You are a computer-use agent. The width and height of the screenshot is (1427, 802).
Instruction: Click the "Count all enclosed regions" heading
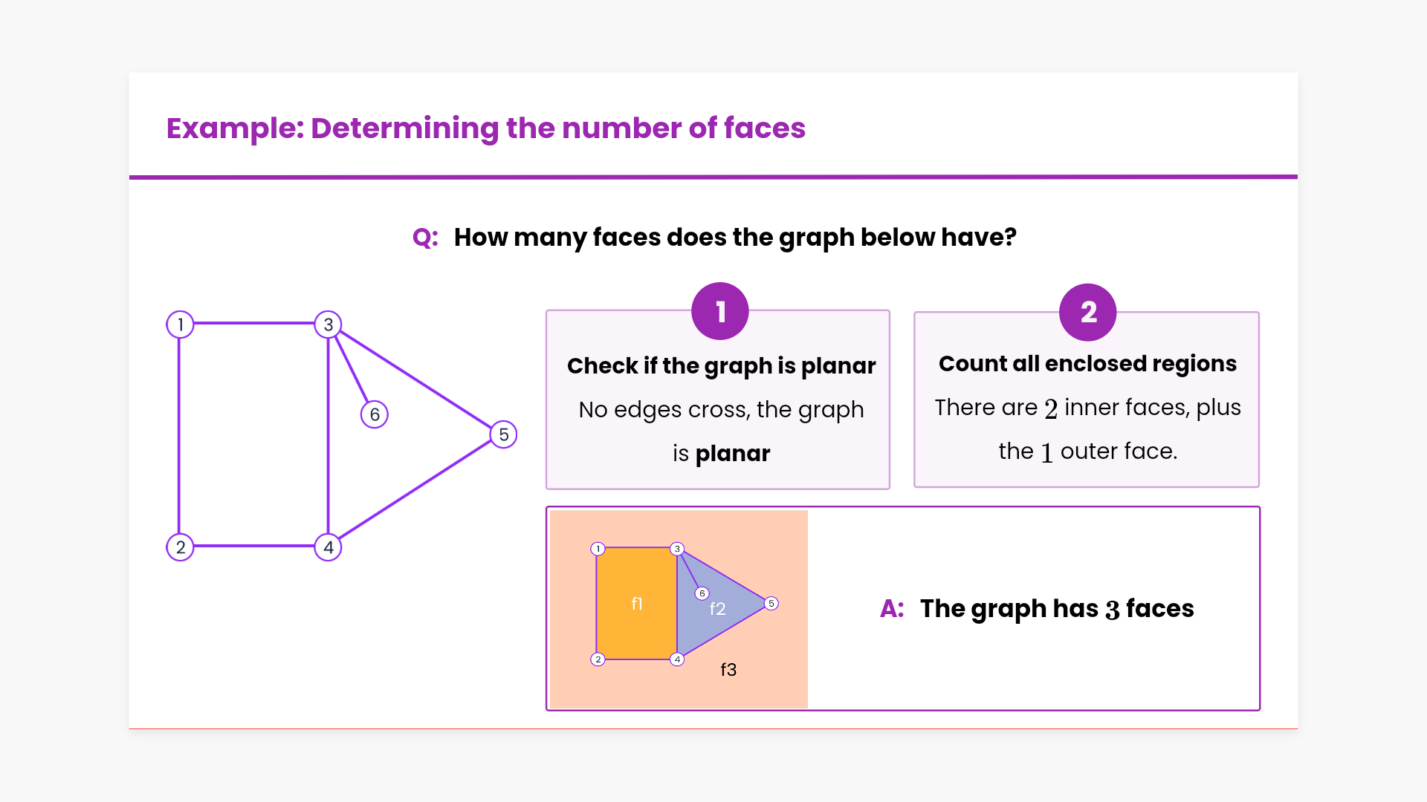tap(1087, 363)
